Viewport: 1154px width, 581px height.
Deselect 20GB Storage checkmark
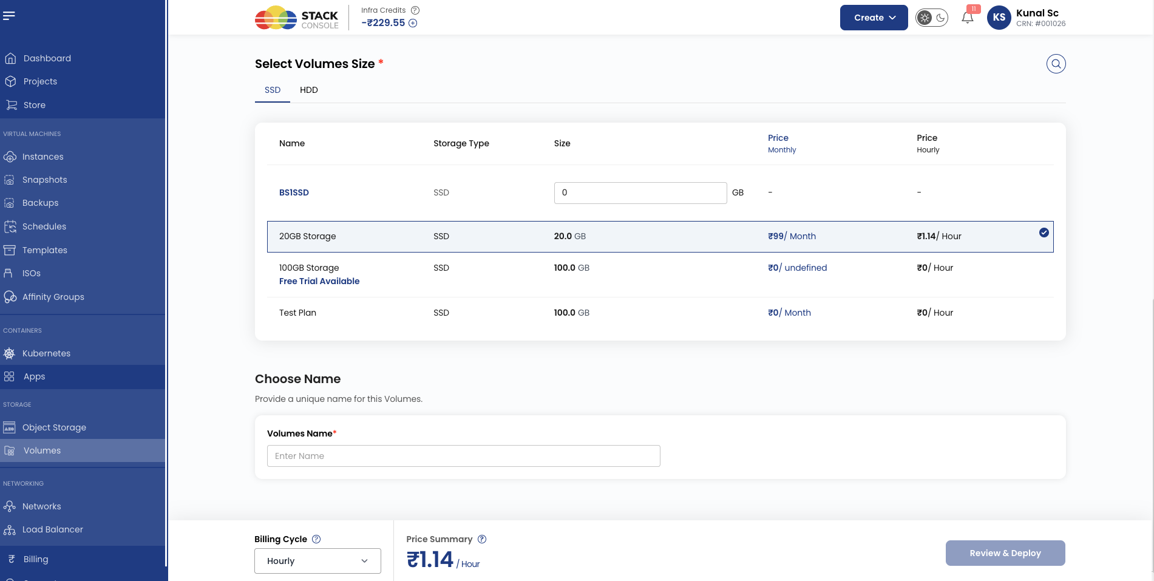pyautogui.click(x=1044, y=233)
